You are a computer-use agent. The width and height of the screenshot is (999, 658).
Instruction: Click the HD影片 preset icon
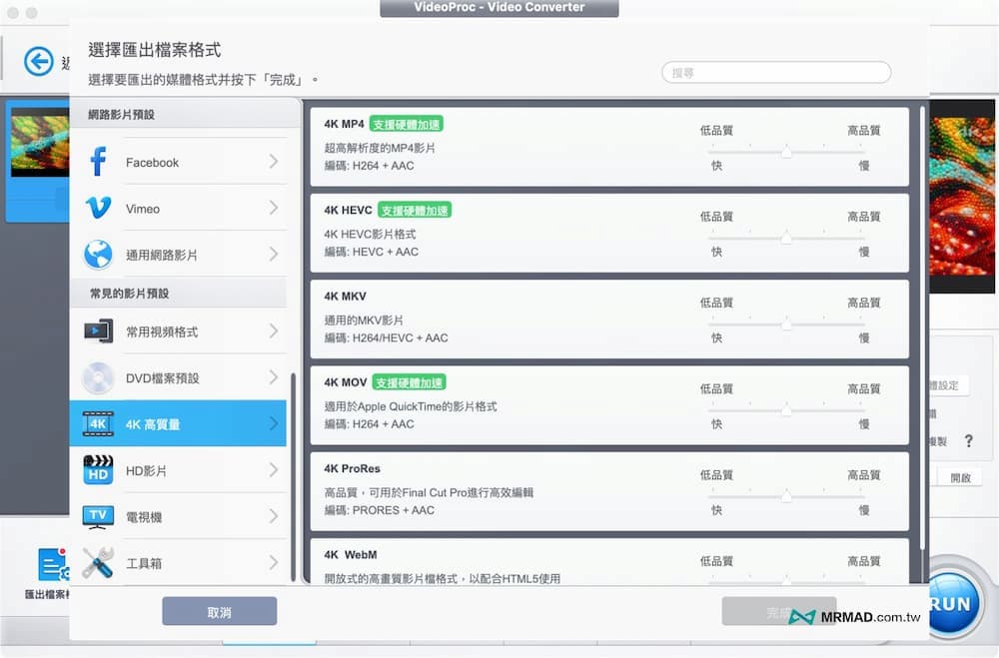click(97, 469)
